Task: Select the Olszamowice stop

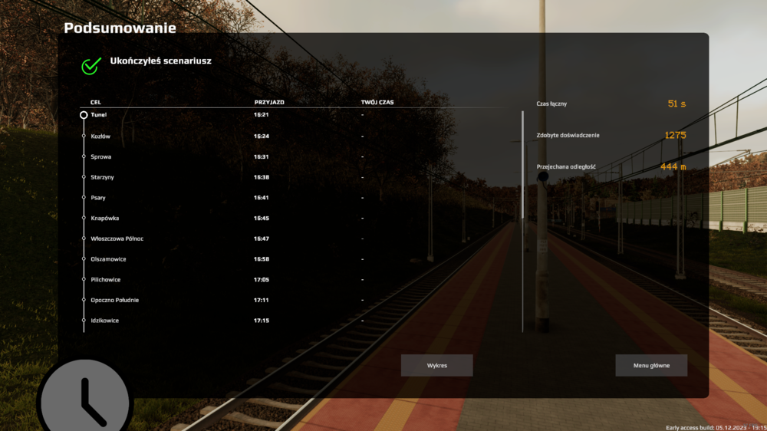Action: [107, 259]
